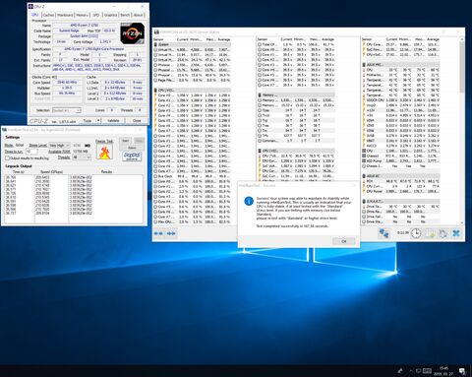The image size is (472, 377).
Task: Click the Tools button in CPU-Z
Action: 88,120
